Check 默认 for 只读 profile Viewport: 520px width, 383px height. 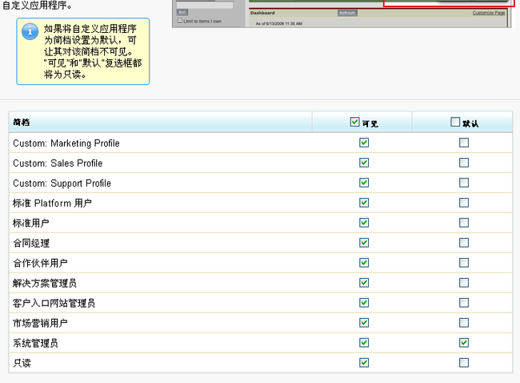point(464,363)
